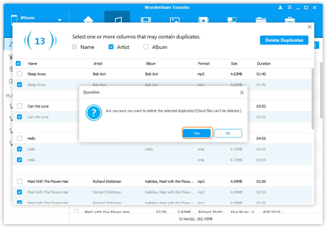Click the user account icon
This screenshot has height=228, width=327.
(x=280, y=8)
